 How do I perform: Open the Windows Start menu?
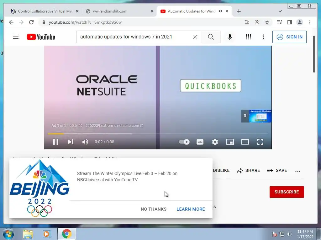(8, 234)
